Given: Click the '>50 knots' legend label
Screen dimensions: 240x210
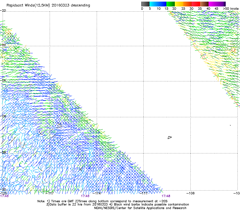Looking at the screenshot, I should tap(231, 9).
